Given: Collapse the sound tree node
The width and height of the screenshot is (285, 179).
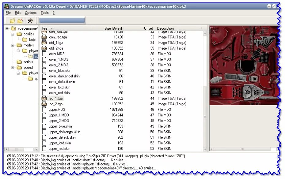Looking at the screenshot, I should (x=13, y=68).
